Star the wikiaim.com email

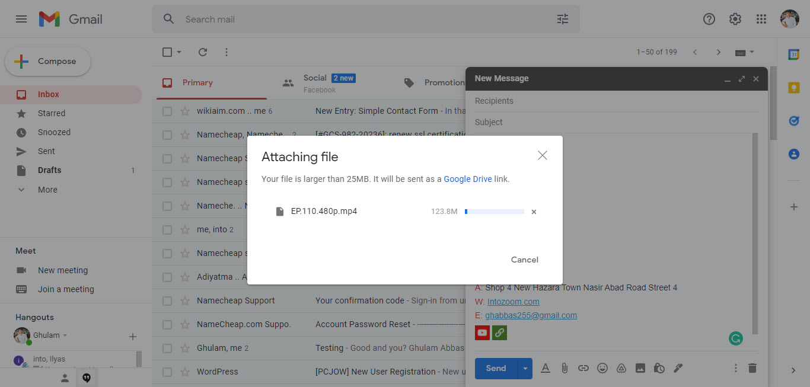(x=185, y=111)
